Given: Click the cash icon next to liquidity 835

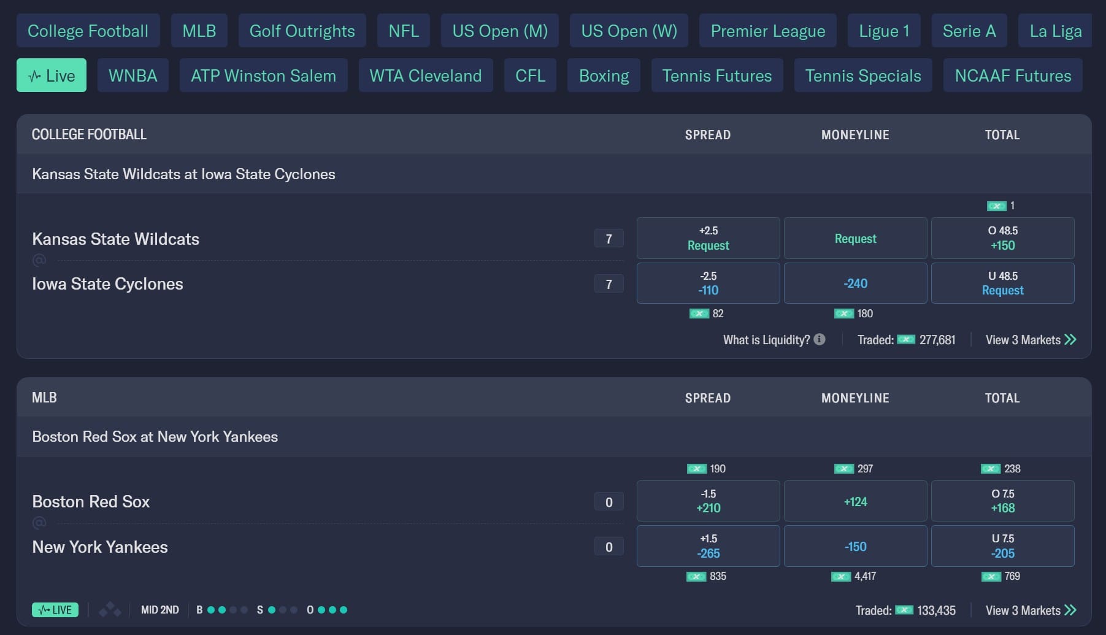Looking at the screenshot, I should [x=696, y=576].
